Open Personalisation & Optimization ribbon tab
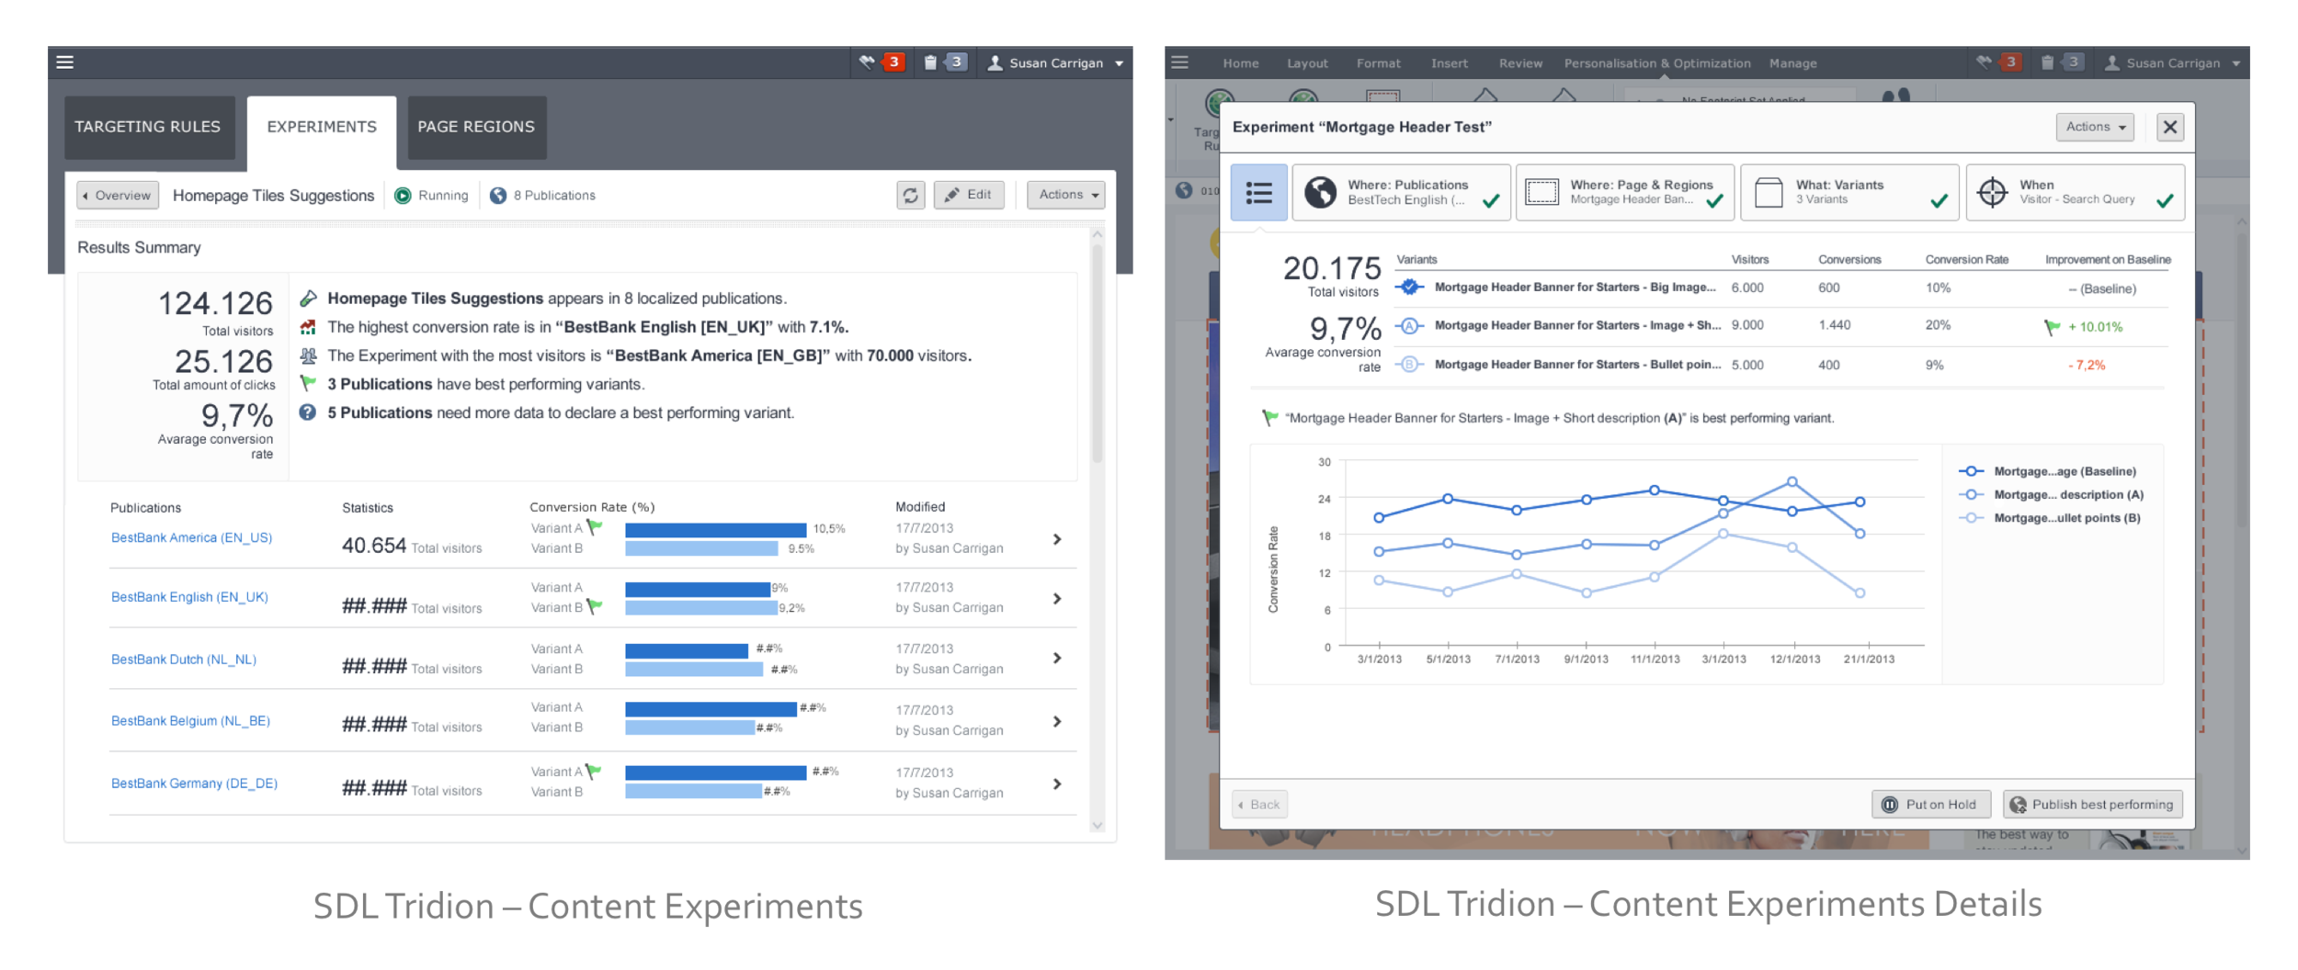The height and width of the screenshot is (970, 2298). [1657, 63]
